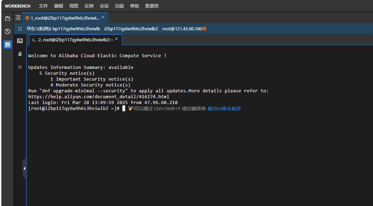Select the highlighted instance list sidebar icon
Image resolution: width=373 pixels, height=206 pixels.
click(8, 44)
